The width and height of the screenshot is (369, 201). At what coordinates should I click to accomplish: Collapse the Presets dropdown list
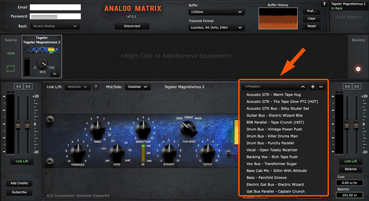(x=274, y=87)
